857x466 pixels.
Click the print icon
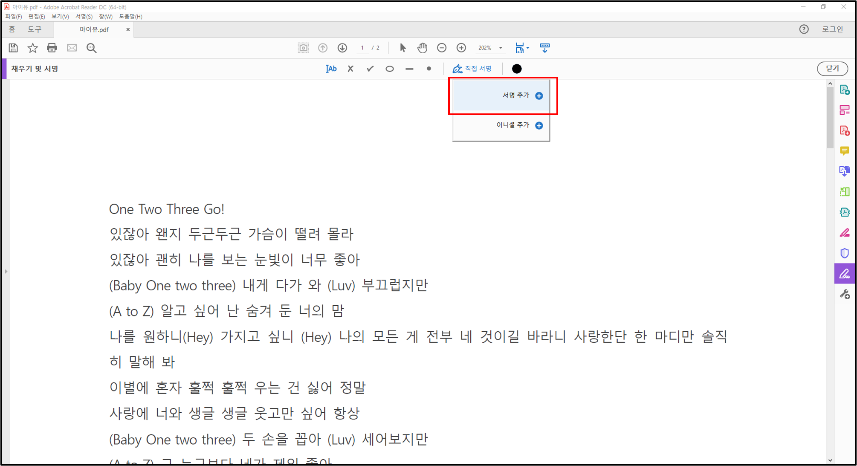pyautogui.click(x=52, y=48)
